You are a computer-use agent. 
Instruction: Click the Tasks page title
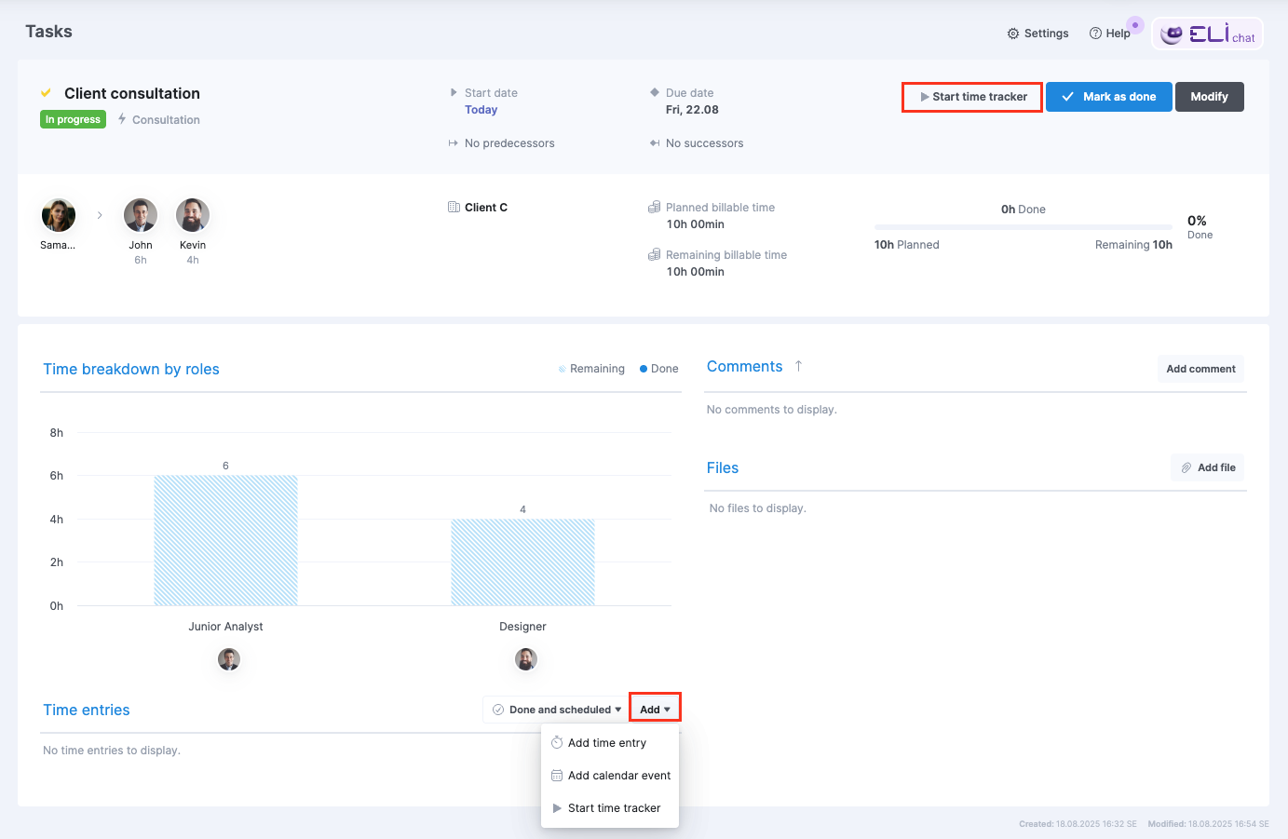(48, 32)
